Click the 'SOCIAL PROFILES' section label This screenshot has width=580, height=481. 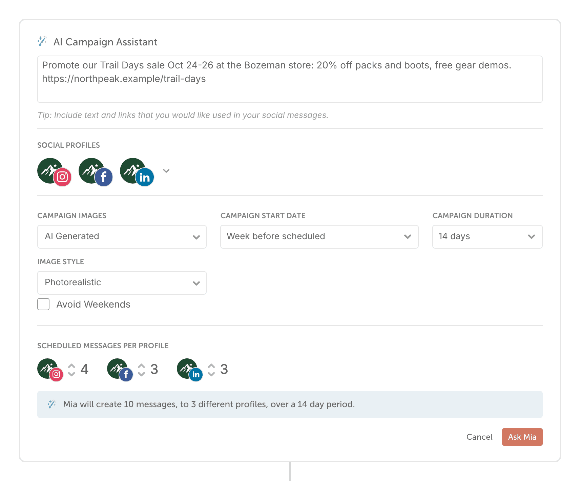(x=68, y=145)
